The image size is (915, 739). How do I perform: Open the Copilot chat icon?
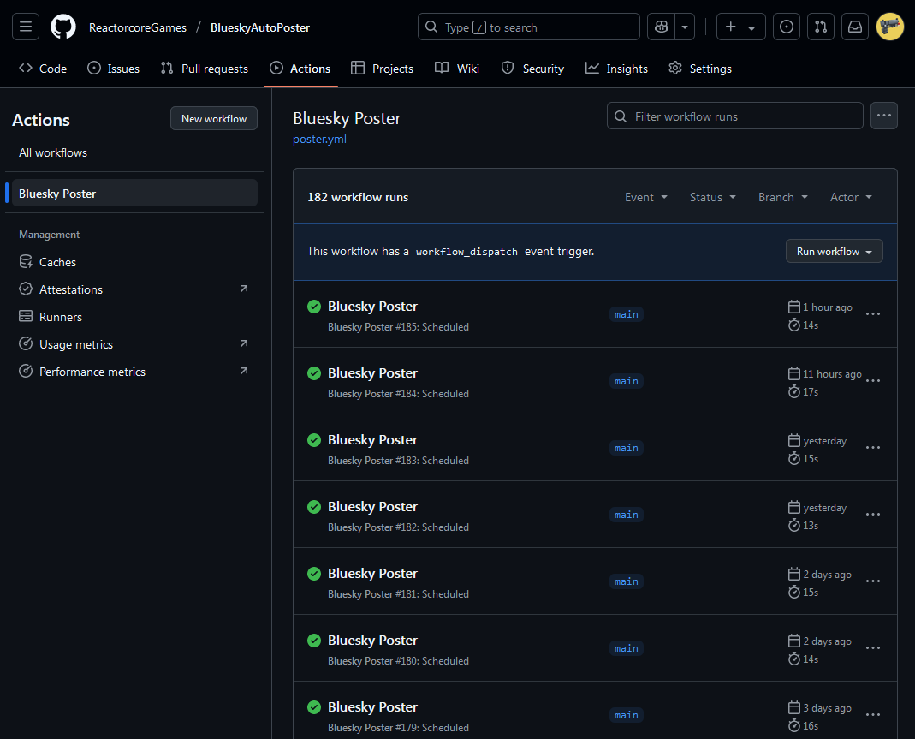661,27
